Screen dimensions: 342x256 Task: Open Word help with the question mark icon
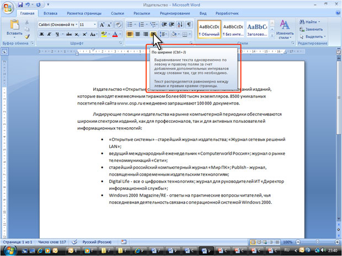click(x=338, y=13)
